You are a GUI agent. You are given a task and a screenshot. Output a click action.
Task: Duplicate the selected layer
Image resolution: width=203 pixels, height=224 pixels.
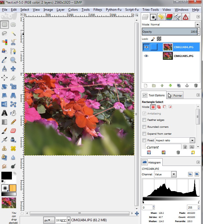[x=179, y=85]
